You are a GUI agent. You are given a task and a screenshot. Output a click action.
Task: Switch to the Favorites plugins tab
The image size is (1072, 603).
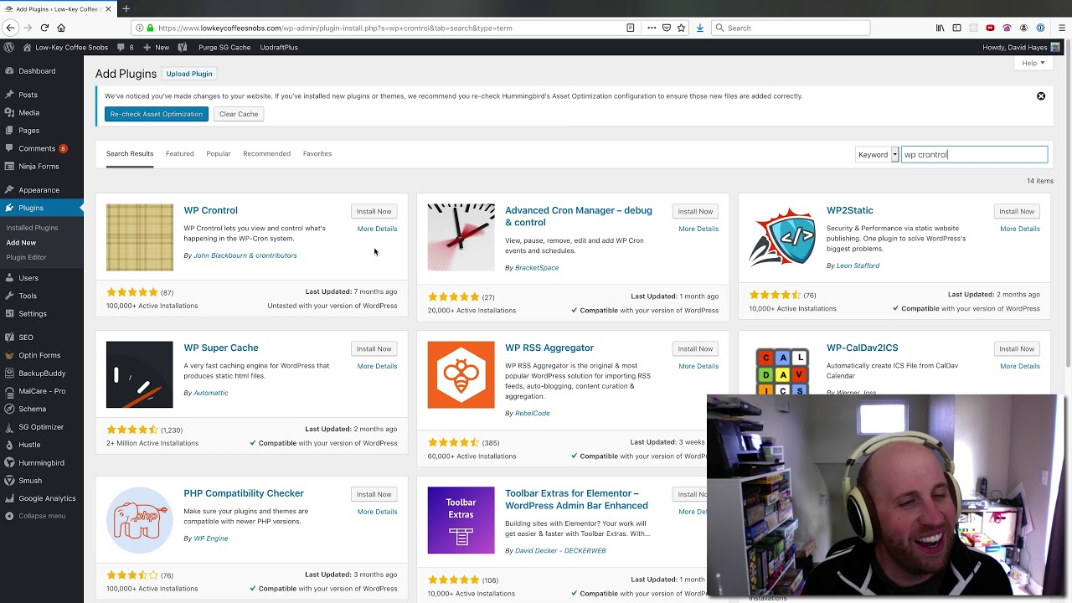[317, 153]
